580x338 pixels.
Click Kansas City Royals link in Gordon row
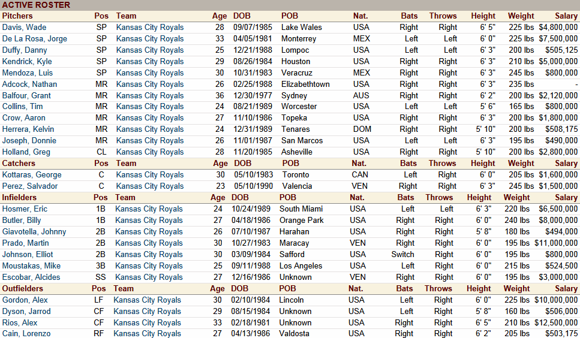pyautogui.click(x=147, y=300)
